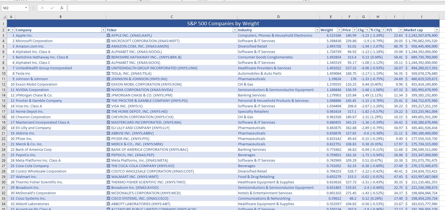445x210 pixels.
Task: Open the Ticker column filter dropdown
Action: [235, 30]
